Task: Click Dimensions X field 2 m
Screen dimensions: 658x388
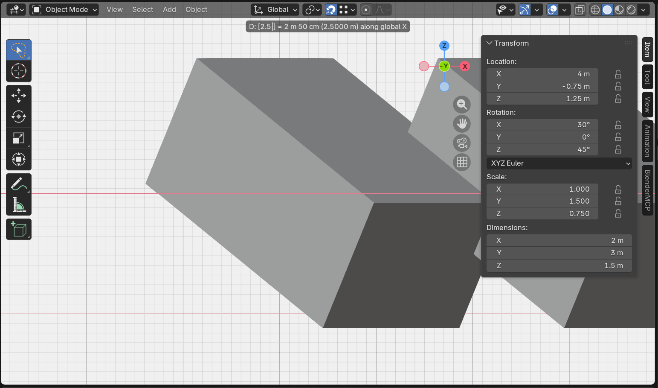Action: click(x=559, y=240)
